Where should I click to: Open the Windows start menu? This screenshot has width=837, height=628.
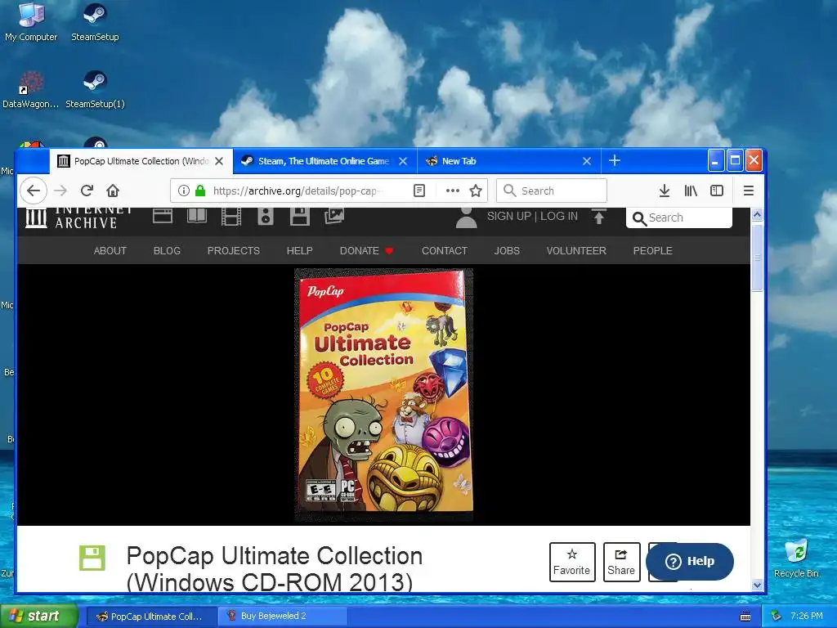38,617
